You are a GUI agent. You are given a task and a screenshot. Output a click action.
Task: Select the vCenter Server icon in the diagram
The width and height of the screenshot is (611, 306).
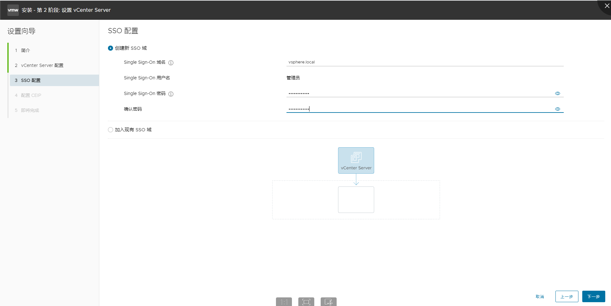356,160
